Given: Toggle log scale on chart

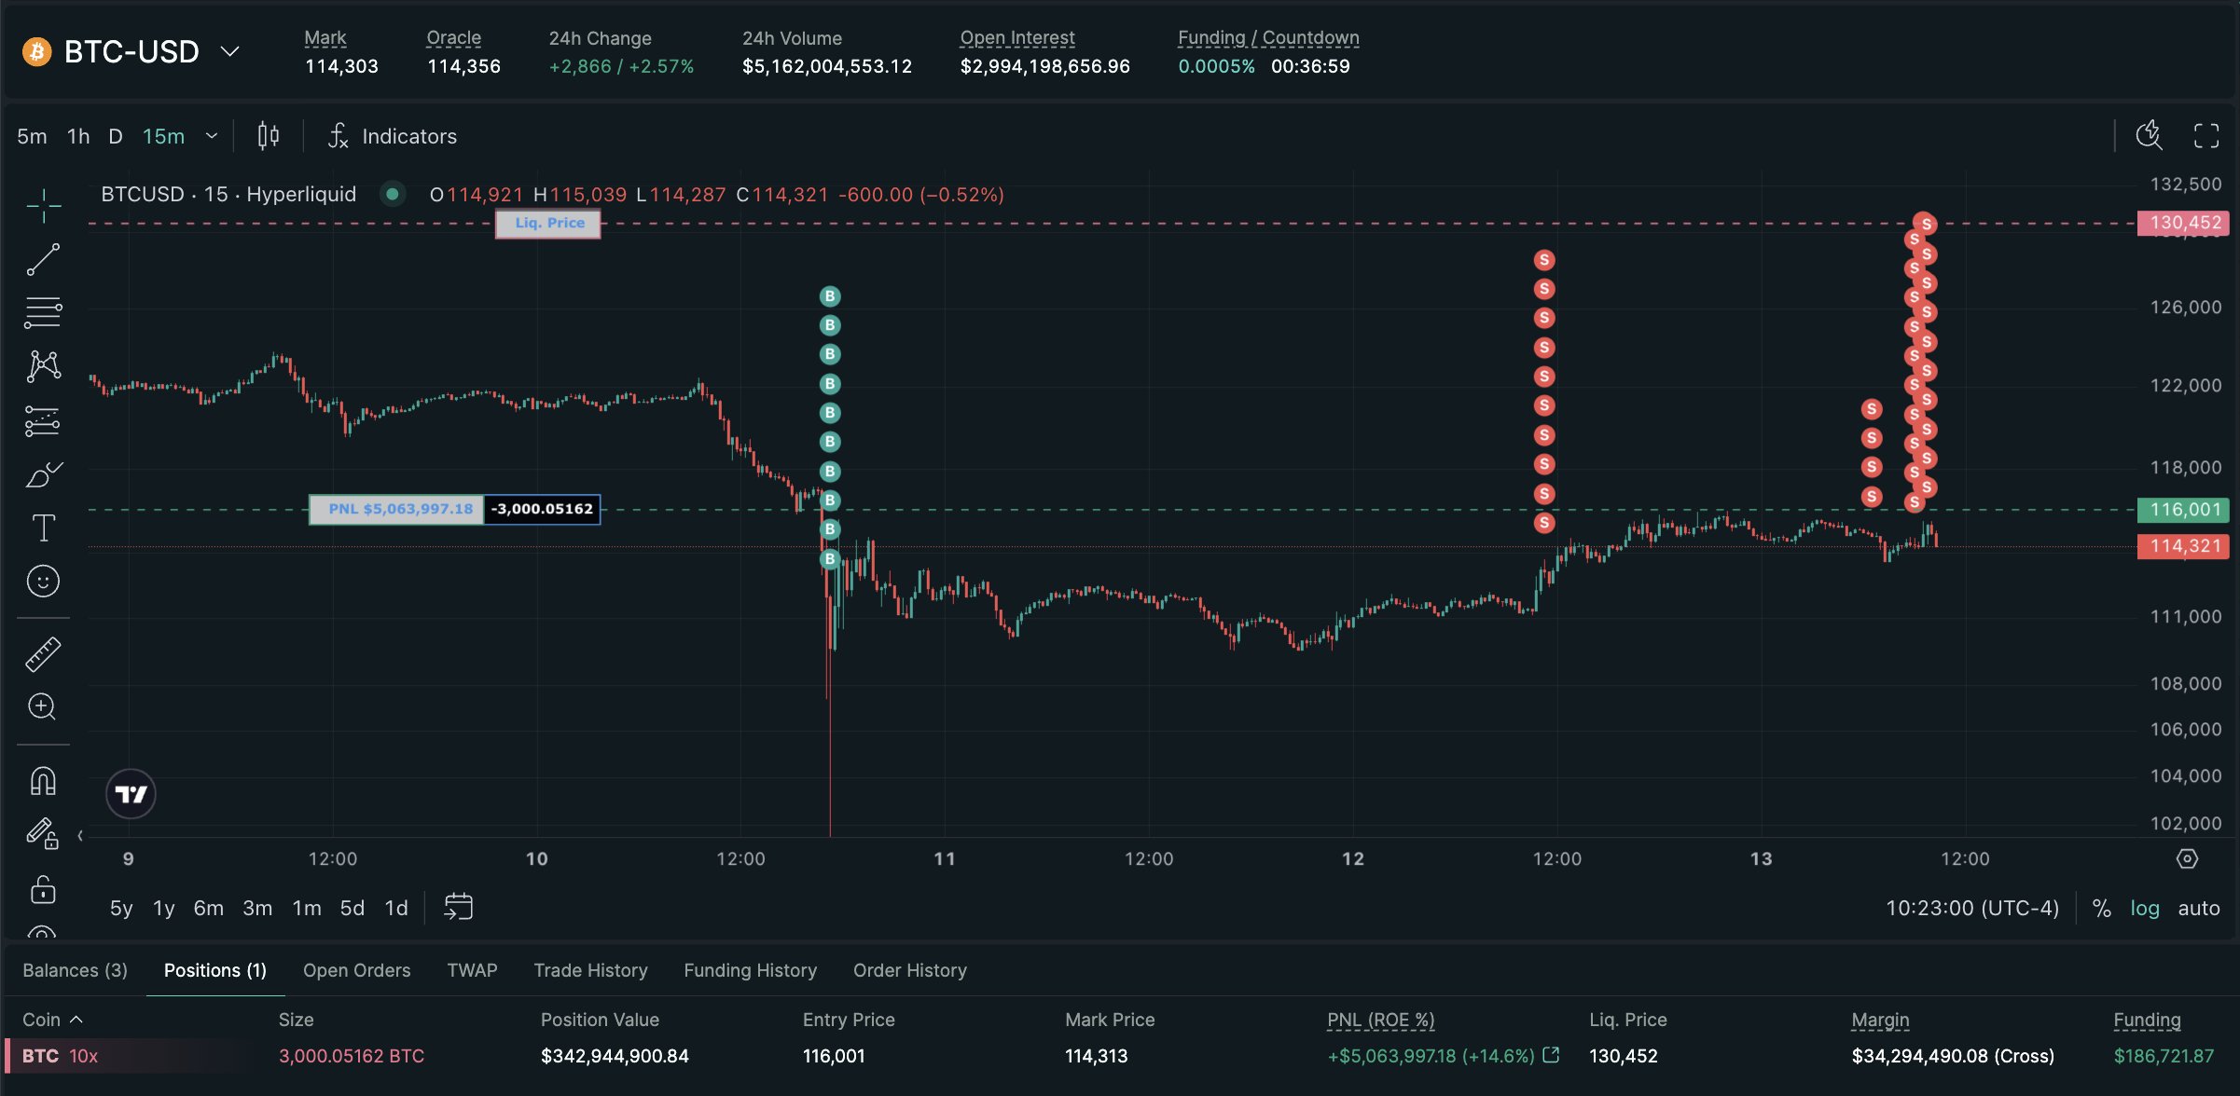Looking at the screenshot, I should click(2144, 908).
